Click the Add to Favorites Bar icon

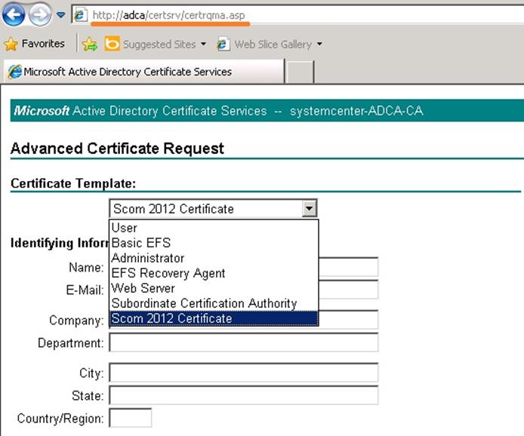tap(90, 44)
